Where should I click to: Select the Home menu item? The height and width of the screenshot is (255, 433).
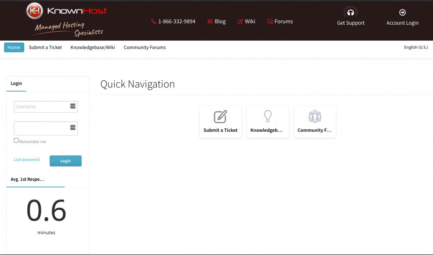tap(14, 47)
